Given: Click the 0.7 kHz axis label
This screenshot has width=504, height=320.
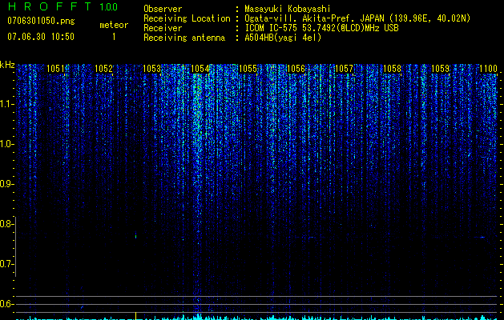Looking at the screenshot, I should pos(6,264).
